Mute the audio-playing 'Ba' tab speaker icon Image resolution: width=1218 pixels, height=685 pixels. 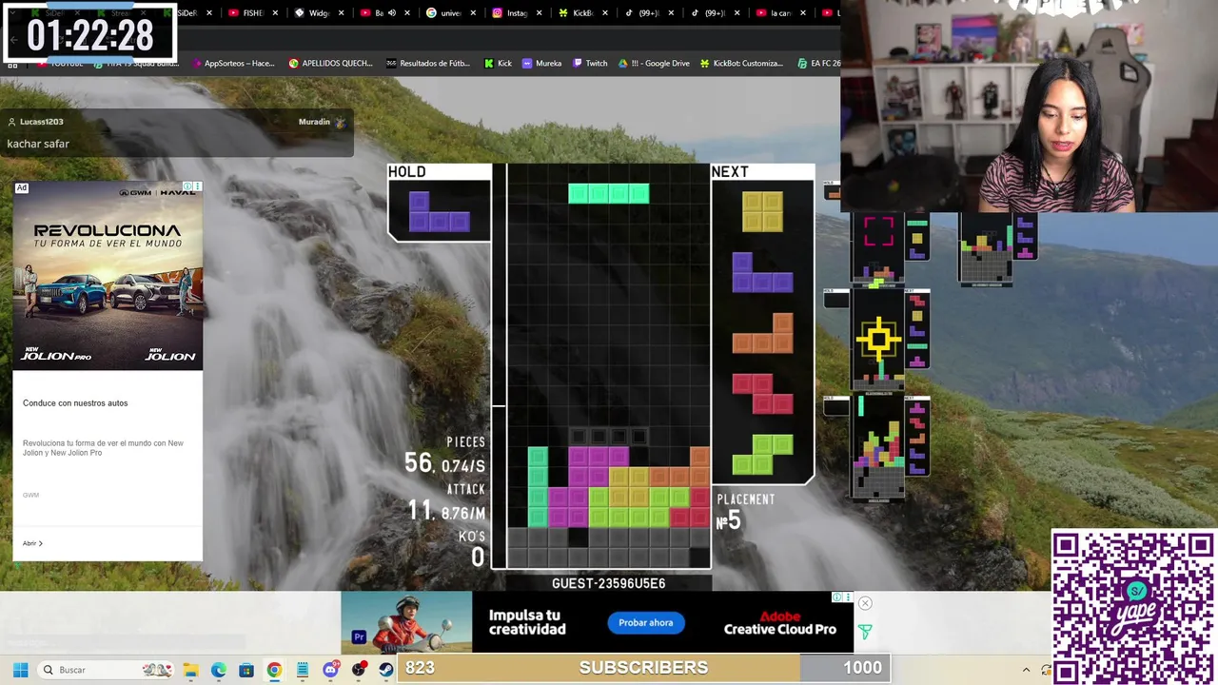[x=391, y=13]
